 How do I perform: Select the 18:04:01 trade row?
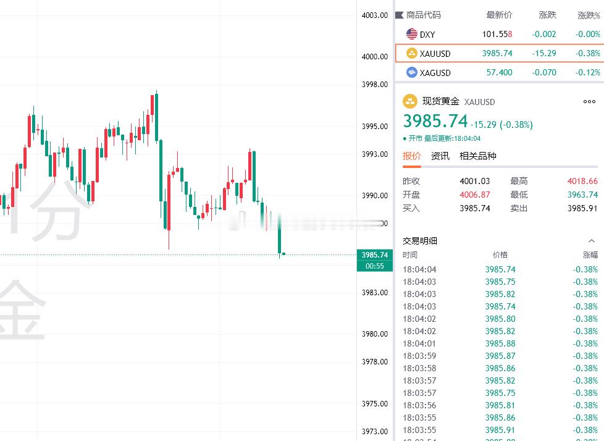pos(500,343)
